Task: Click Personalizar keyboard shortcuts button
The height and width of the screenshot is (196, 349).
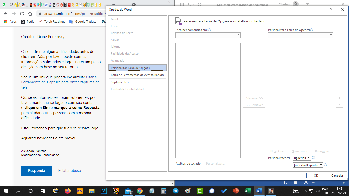Action: 215,164
